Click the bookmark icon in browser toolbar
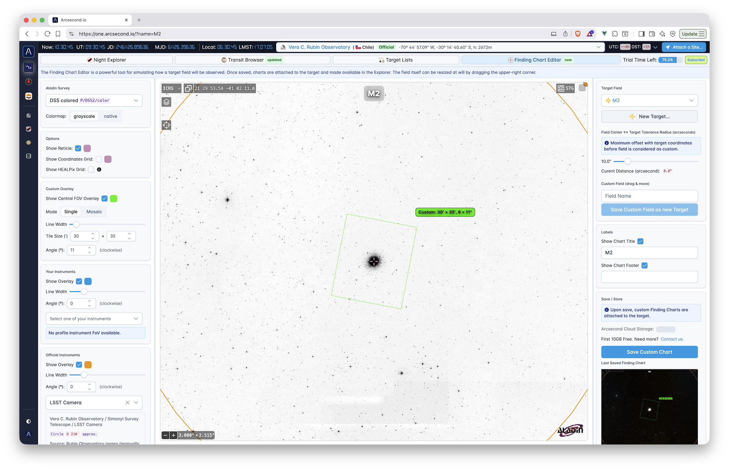 pos(58,34)
